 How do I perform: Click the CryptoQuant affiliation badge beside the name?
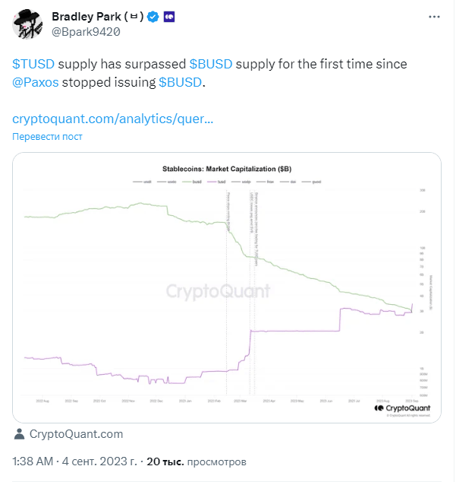pos(169,17)
